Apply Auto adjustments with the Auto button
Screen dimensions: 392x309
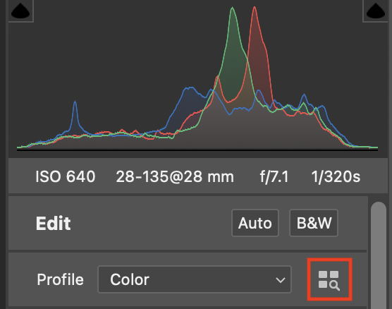pos(255,223)
